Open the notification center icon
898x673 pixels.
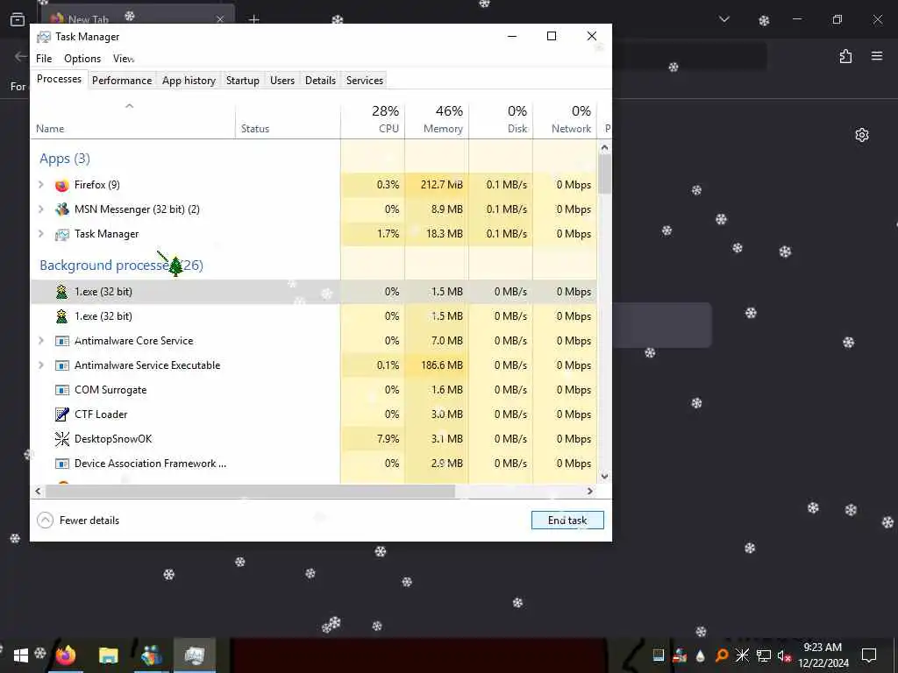(869, 655)
